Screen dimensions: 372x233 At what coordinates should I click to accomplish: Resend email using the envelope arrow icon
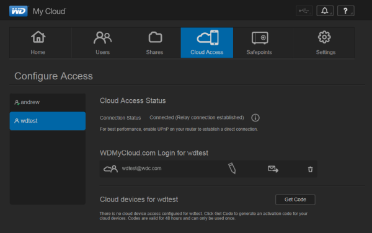coord(273,169)
